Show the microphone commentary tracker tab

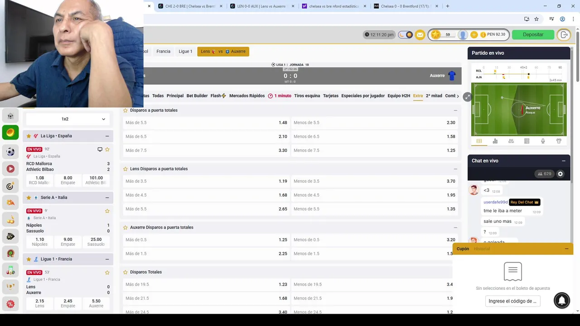[543, 141]
